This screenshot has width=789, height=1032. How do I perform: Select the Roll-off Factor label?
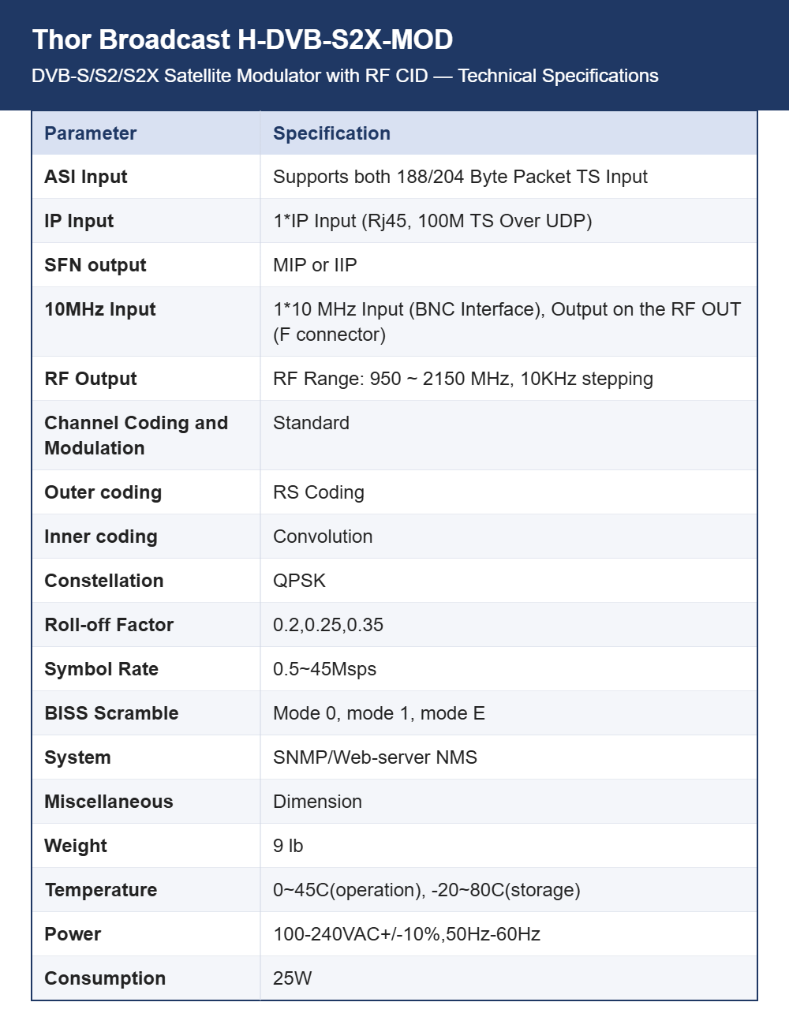click(x=109, y=625)
